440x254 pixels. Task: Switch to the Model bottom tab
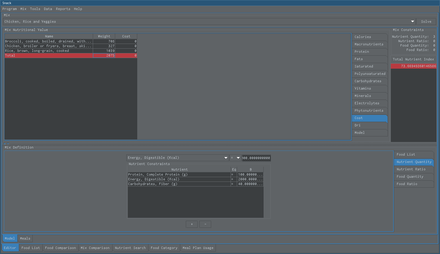click(x=10, y=238)
